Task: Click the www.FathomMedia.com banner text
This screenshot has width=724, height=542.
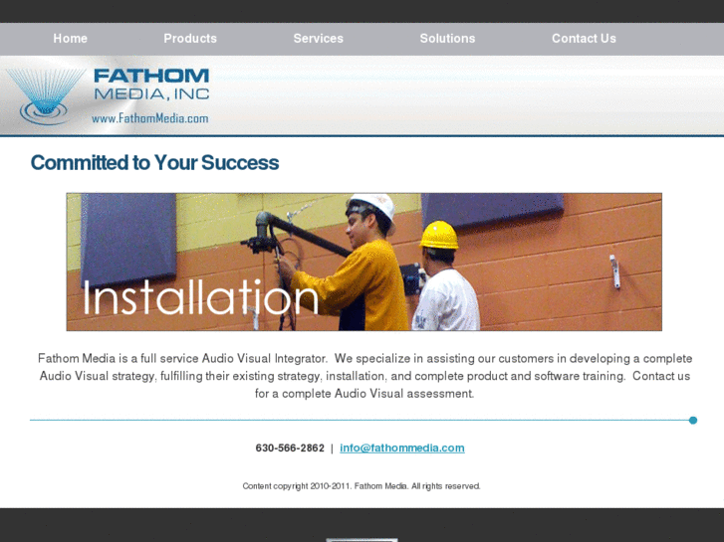Action: (x=150, y=118)
